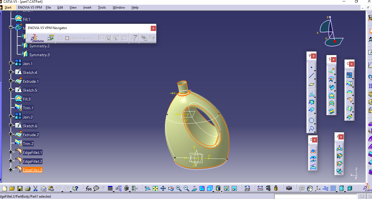The height and width of the screenshot is (199, 372).
Task: Open the File menu
Action: (48, 7)
